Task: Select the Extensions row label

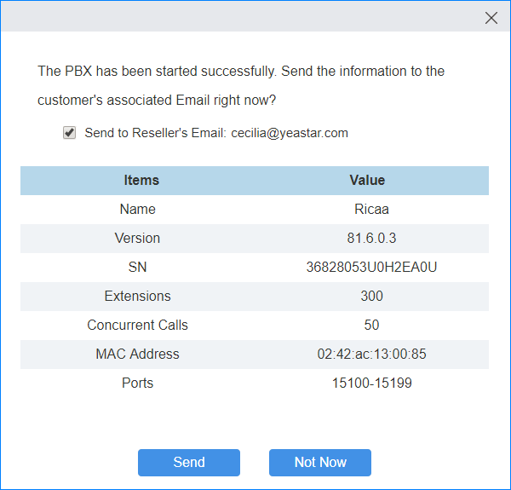Action: tap(138, 297)
